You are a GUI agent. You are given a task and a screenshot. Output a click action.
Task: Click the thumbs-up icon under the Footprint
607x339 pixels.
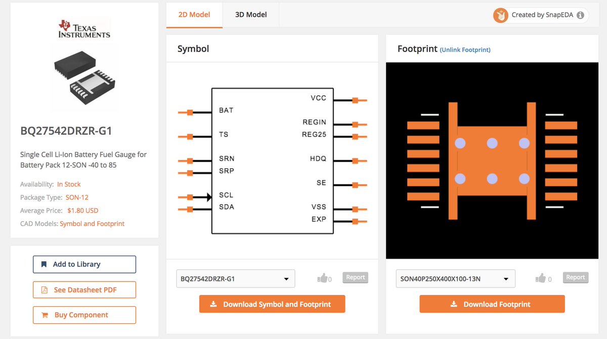pyautogui.click(x=541, y=278)
